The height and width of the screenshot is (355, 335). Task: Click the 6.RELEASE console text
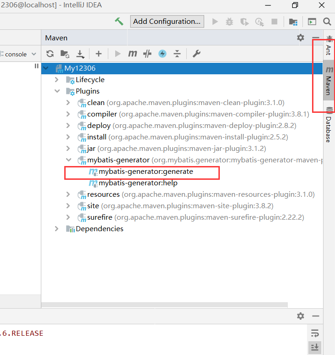(x=22, y=333)
